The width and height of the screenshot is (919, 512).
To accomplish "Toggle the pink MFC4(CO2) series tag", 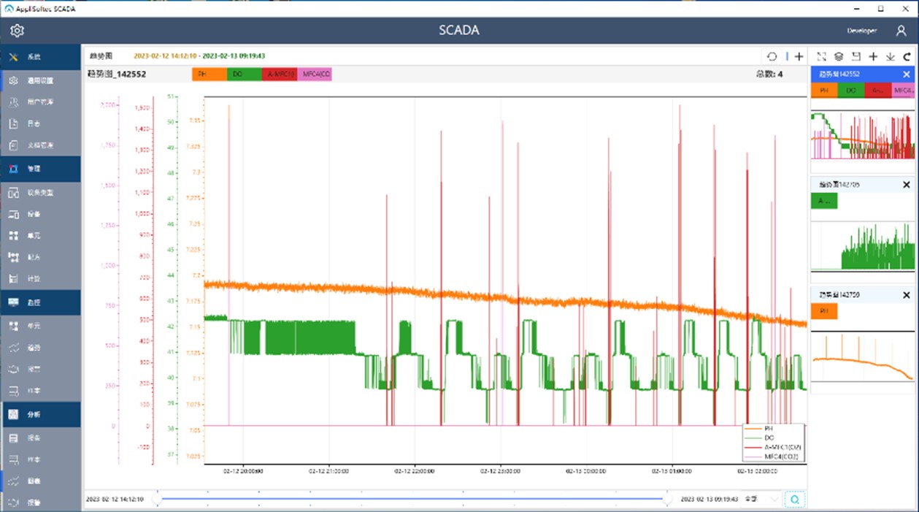I will click(x=315, y=74).
